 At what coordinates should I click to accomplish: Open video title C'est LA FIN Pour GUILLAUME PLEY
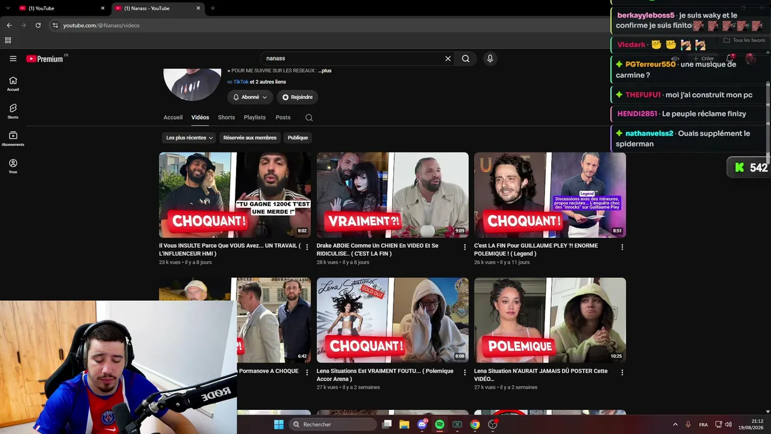click(x=536, y=250)
